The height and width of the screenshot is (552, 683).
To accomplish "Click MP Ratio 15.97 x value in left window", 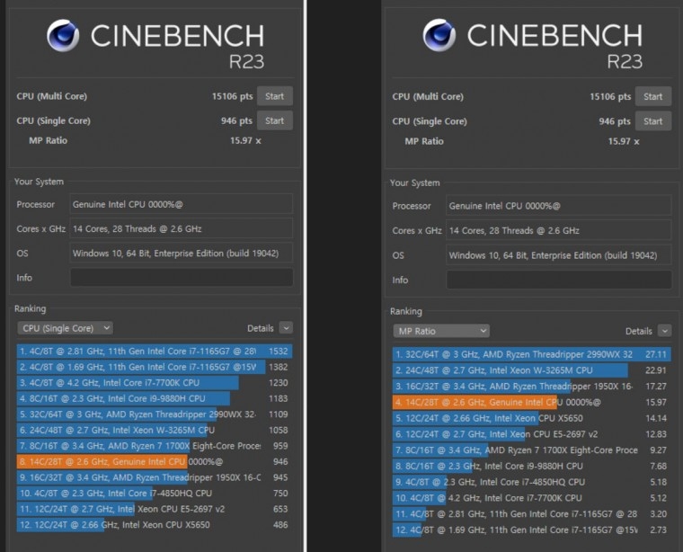I will (245, 141).
